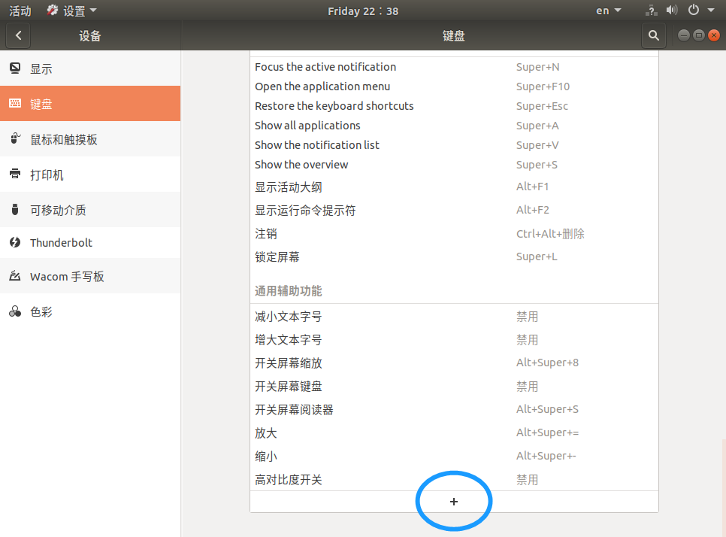Viewport: 726px width, 537px height.
Task: Go back with the header arrow button
Action: click(x=19, y=35)
